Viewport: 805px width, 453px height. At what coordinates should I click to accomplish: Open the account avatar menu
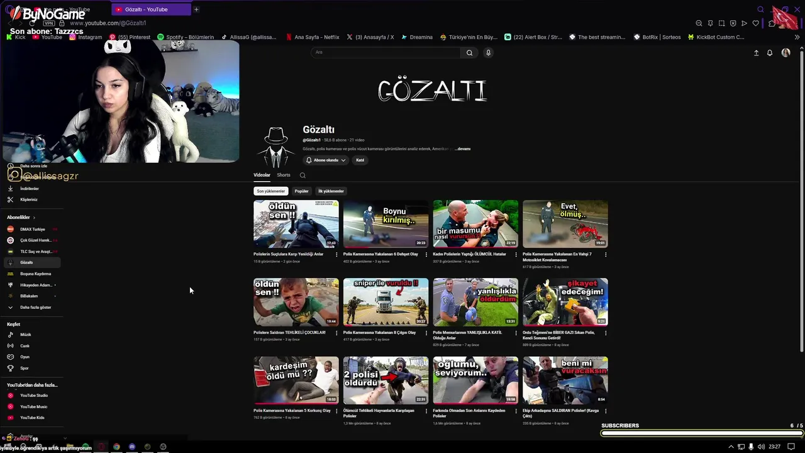[786, 53]
